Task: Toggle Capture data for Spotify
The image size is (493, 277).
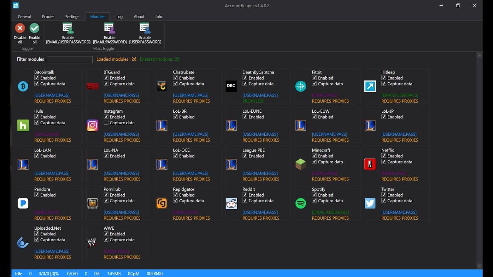Action: (x=314, y=201)
